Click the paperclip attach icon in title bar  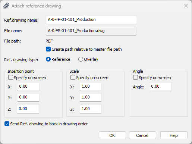pos(6,6)
